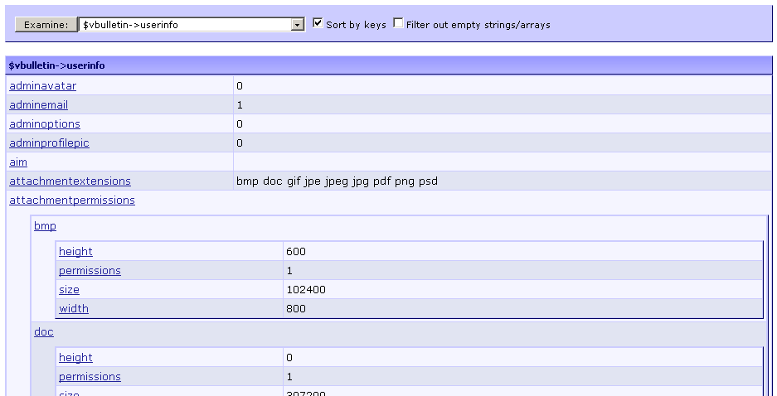The image size is (777, 396).
Task: Open the bmp sub-array link
Action: pyautogui.click(x=45, y=226)
